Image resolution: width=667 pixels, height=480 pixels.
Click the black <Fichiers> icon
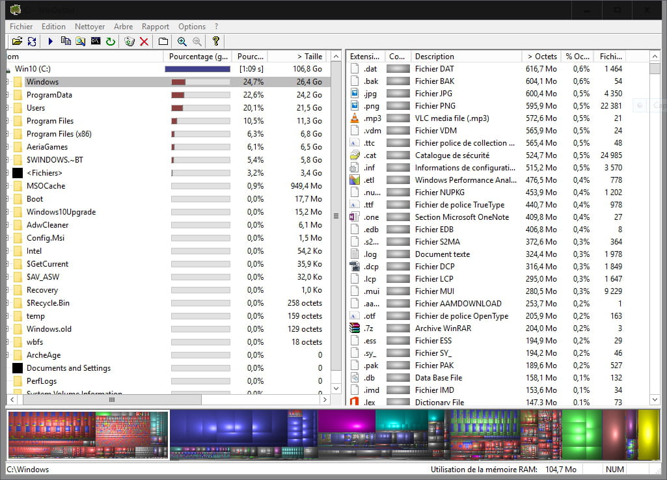point(18,173)
